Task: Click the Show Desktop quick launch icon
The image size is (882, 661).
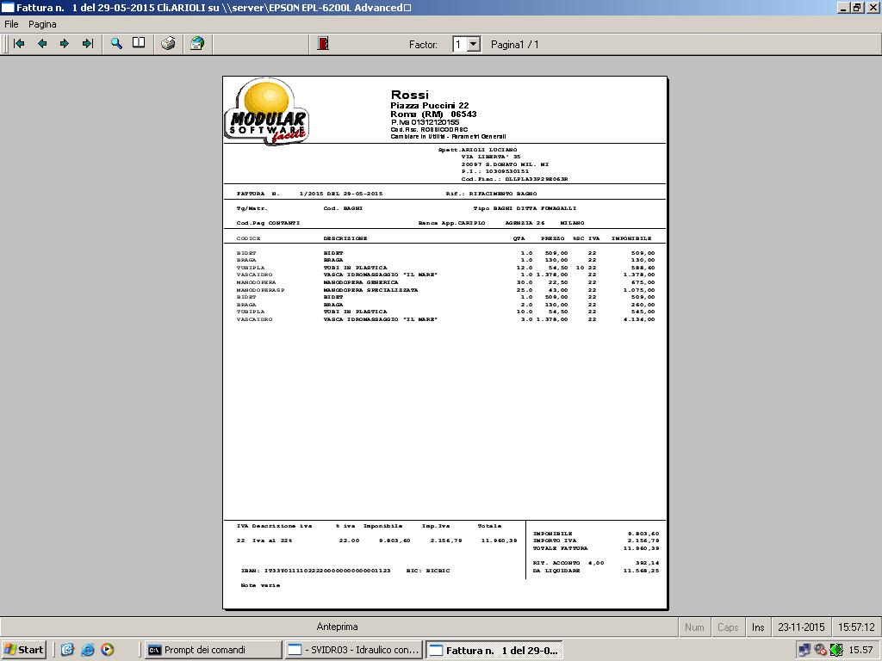Action: click(x=67, y=650)
